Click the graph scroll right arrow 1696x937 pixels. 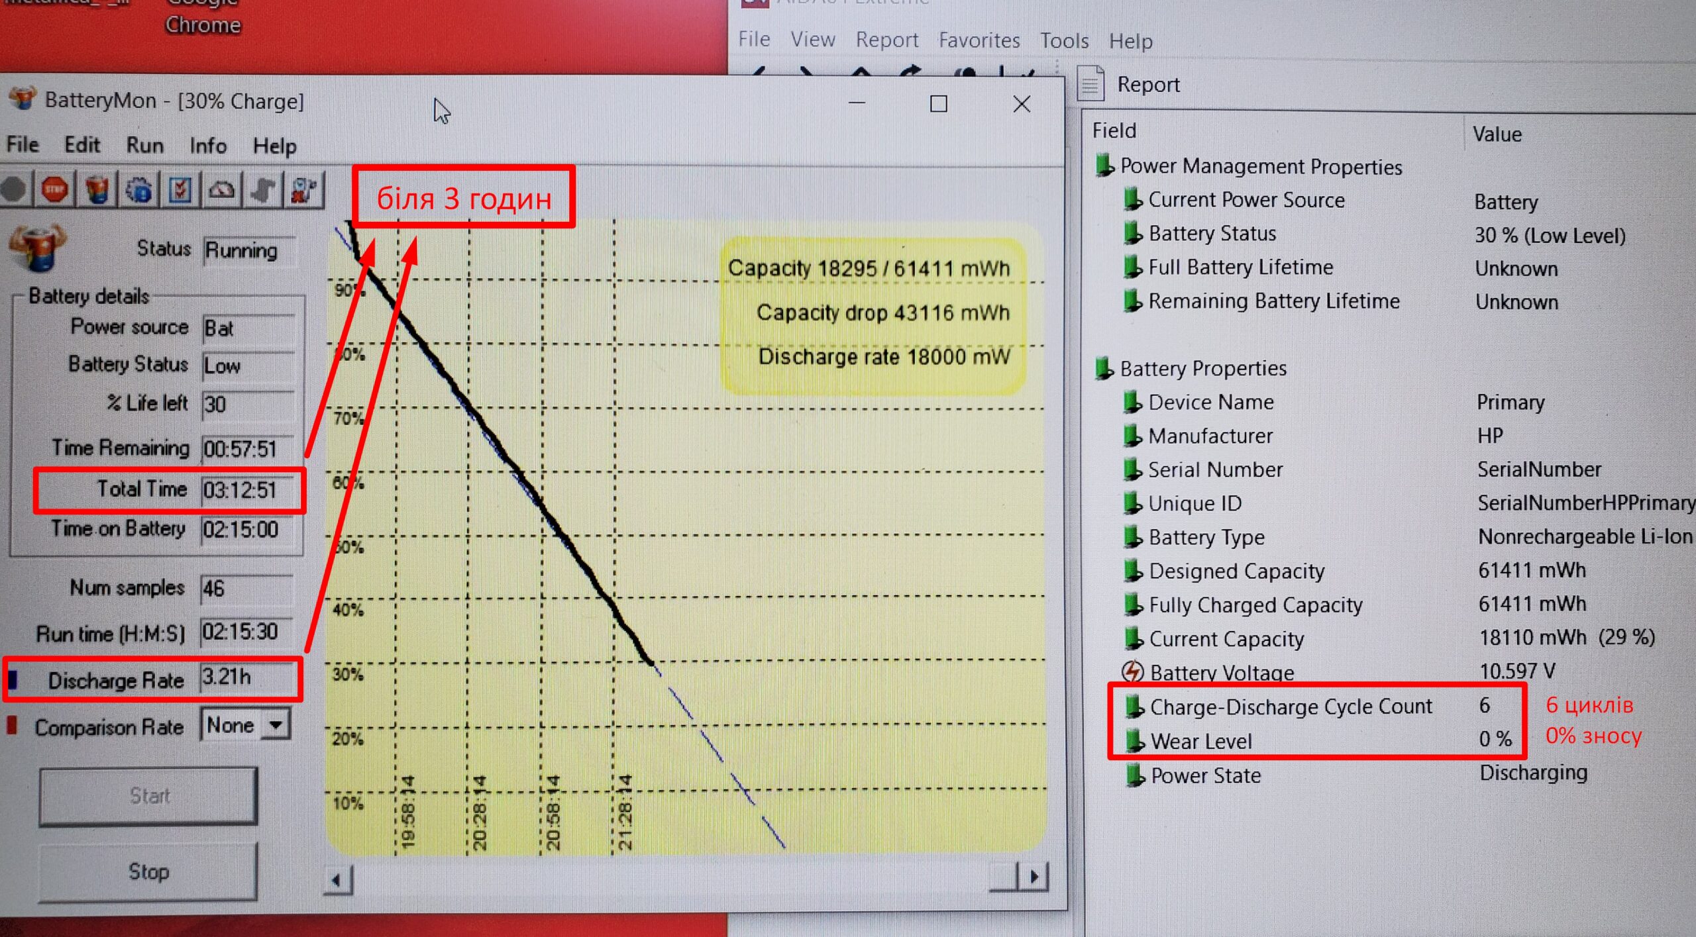[x=1033, y=877]
